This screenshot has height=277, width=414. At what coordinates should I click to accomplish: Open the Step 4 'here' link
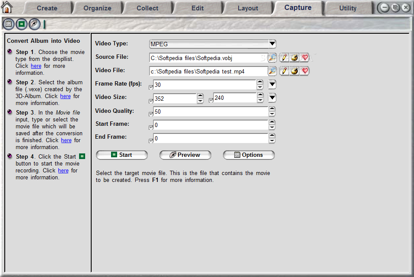63,171
